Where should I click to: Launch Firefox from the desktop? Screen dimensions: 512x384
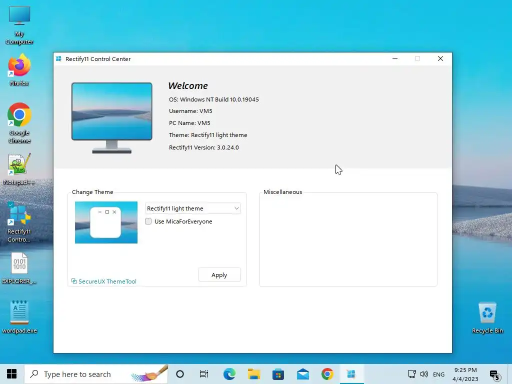(19, 70)
